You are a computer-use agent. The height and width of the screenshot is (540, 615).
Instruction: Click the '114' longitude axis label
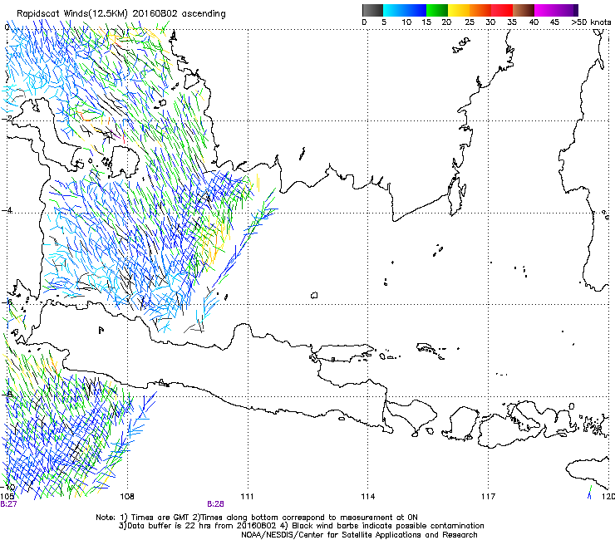coord(367,497)
